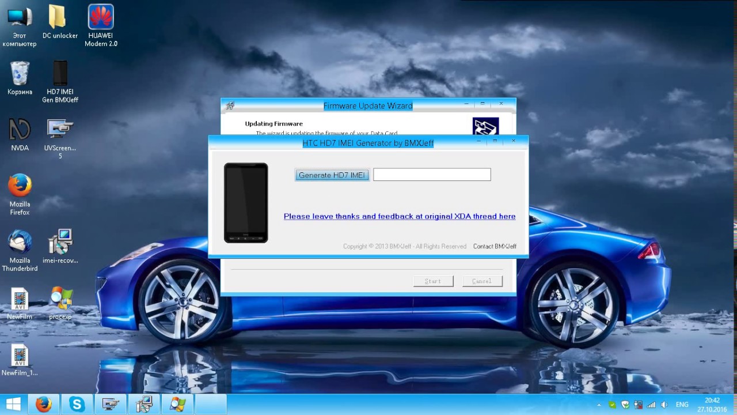This screenshot has height=415, width=737.
Task: Click the HTC HD7 phone image
Action: point(246,203)
